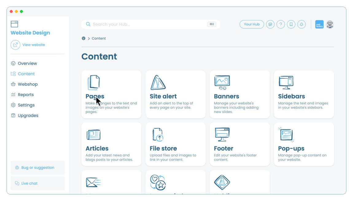Open the envelope mail card icon

click(93, 182)
